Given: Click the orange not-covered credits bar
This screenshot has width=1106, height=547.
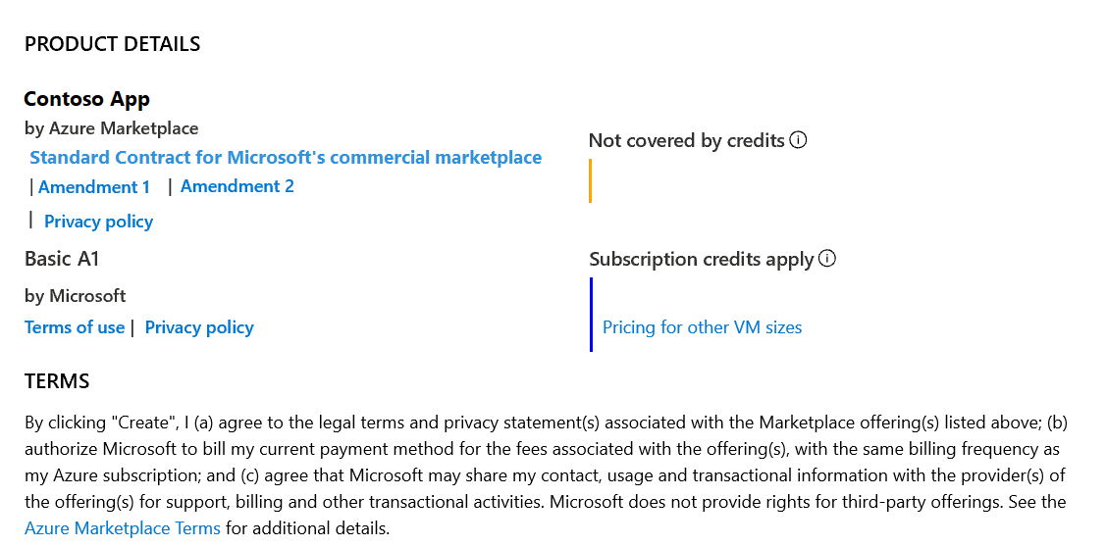Looking at the screenshot, I should [x=590, y=181].
